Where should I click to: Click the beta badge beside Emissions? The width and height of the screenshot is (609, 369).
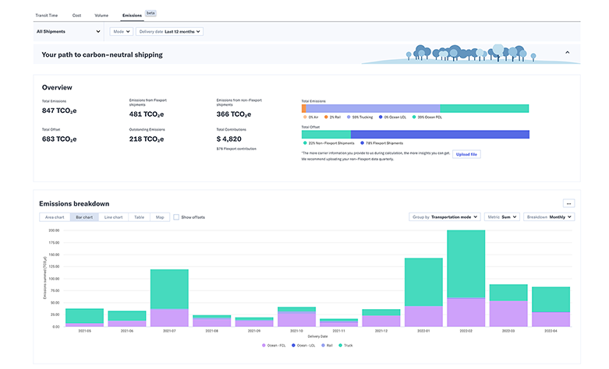(x=150, y=13)
